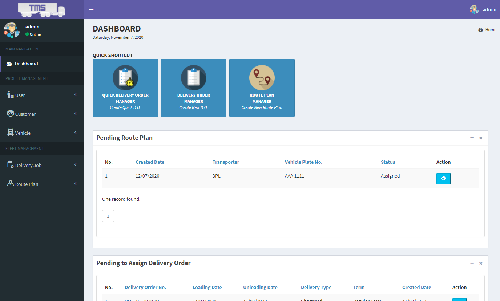Sort by Vehicle Plate No. column

pos(303,162)
